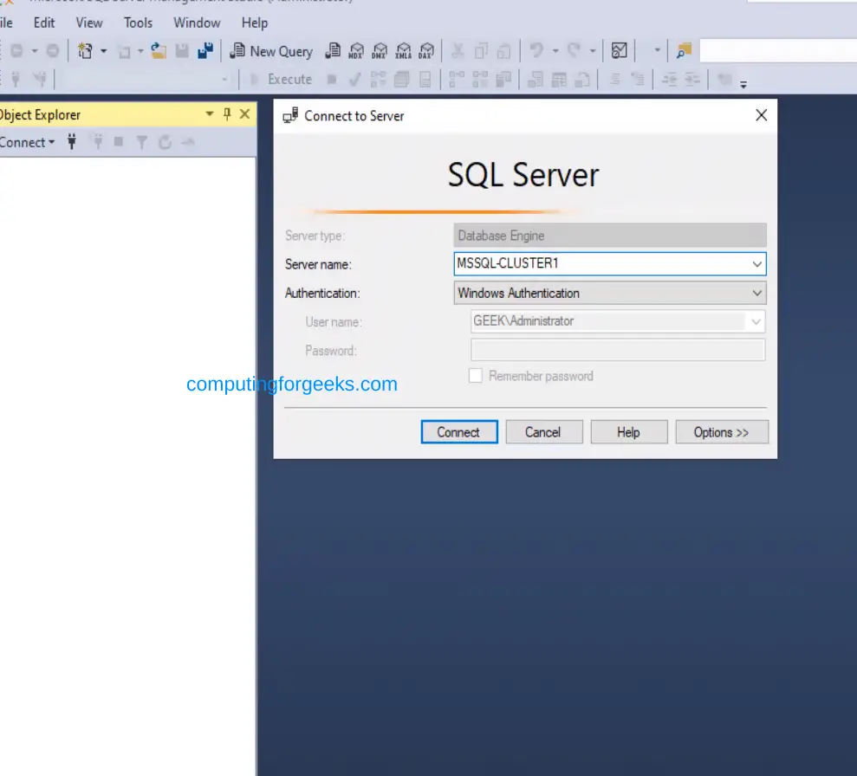The width and height of the screenshot is (857, 776).
Task: Click the Undo arrow icon
Action: coord(536,51)
